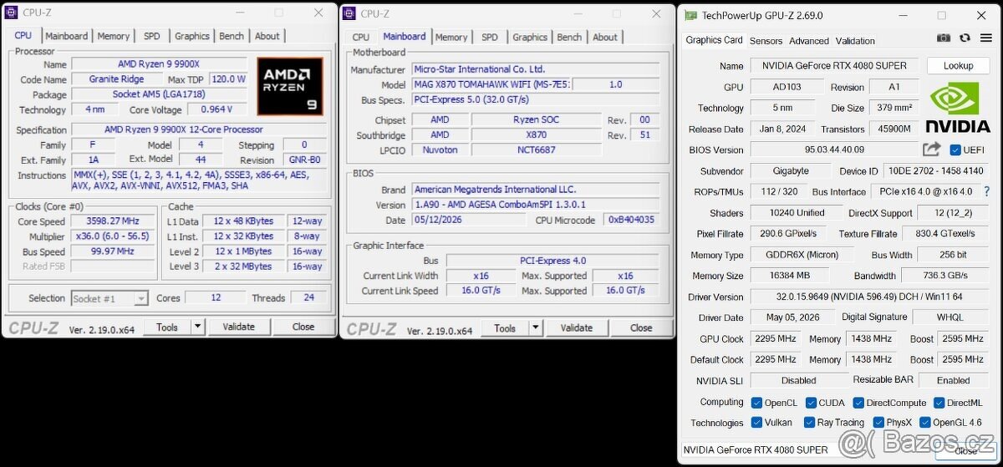The height and width of the screenshot is (467, 1003).
Task: Toggle the OpenCL checkbox
Action: tap(756, 403)
